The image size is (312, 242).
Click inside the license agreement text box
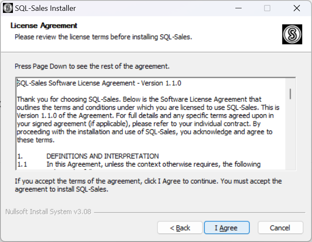[151, 124]
